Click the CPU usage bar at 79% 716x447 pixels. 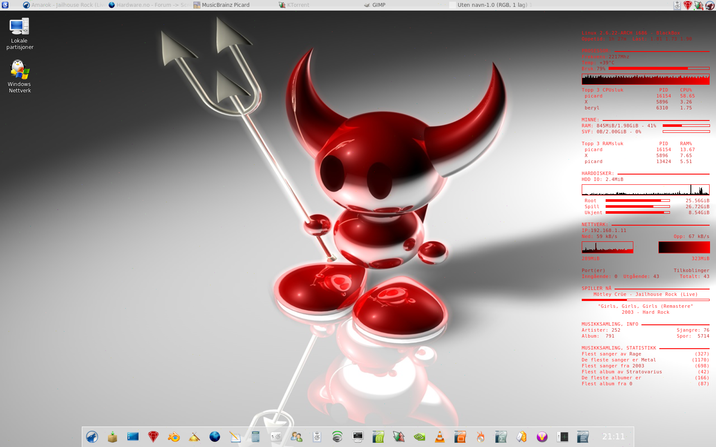659,68
